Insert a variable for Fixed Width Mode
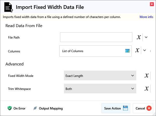 click(x=147, y=76)
